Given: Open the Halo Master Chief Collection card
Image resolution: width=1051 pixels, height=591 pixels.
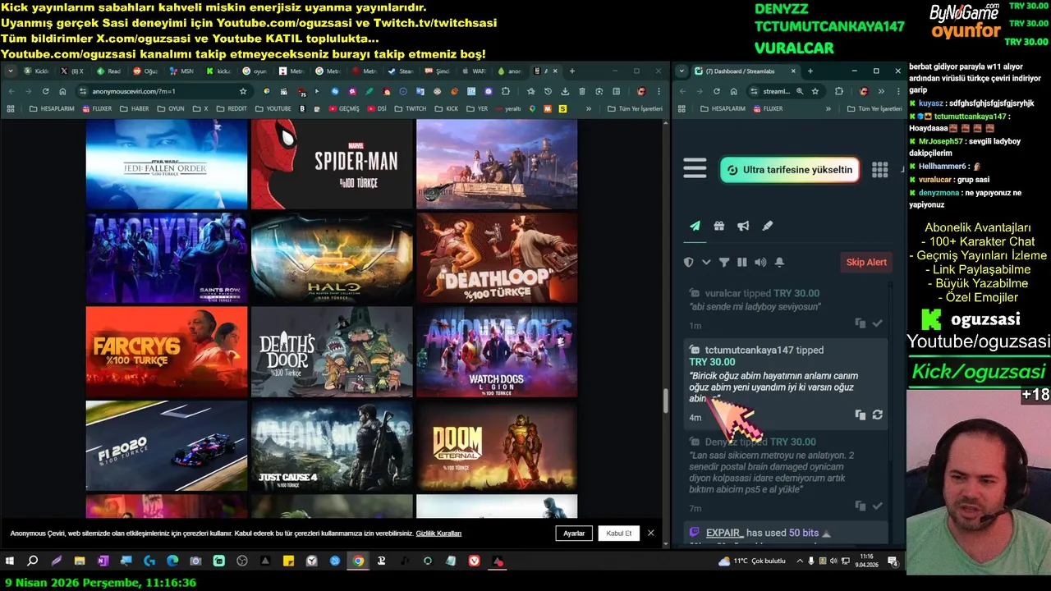Looking at the screenshot, I should (x=332, y=258).
